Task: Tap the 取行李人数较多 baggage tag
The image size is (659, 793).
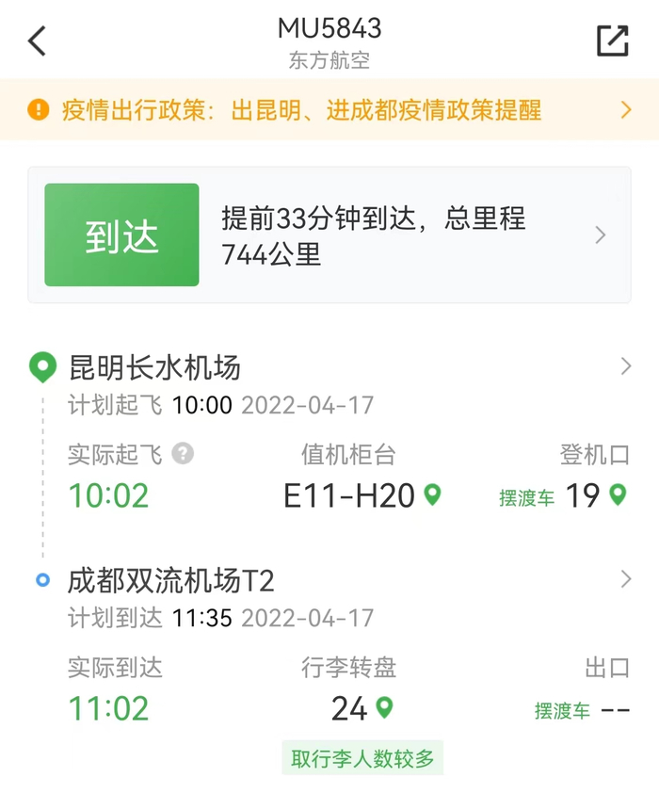Action: (362, 759)
